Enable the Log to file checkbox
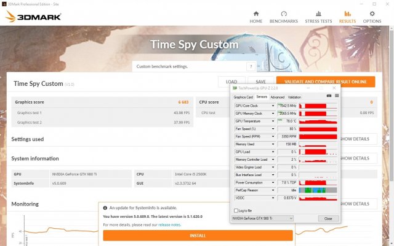Screen dimensions: 394x246 click(x=237, y=210)
